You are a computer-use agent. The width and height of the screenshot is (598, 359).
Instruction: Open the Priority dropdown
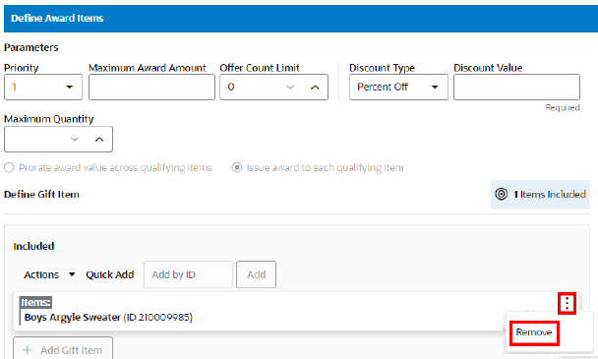coord(43,87)
